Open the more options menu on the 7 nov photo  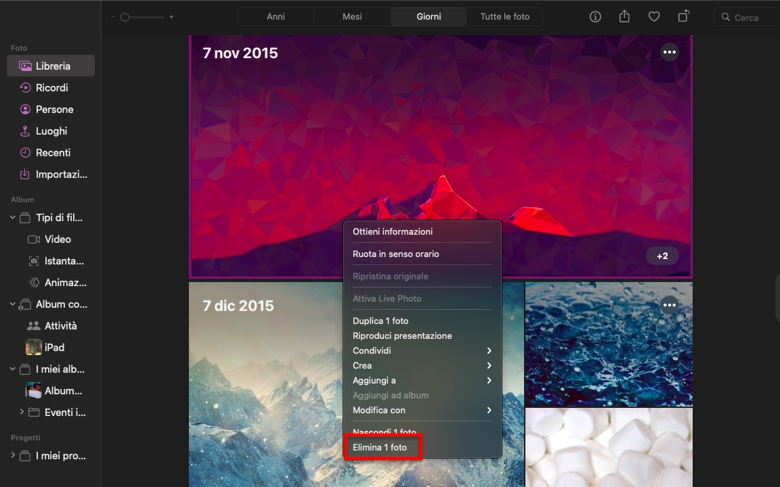point(670,52)
